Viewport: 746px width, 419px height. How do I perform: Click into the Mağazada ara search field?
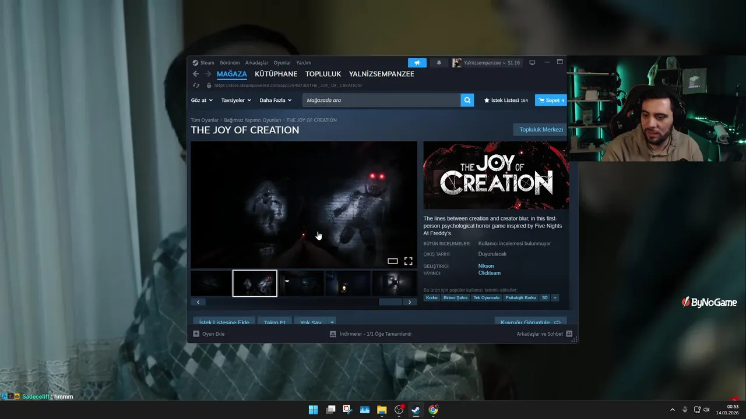tap(382, 100)
